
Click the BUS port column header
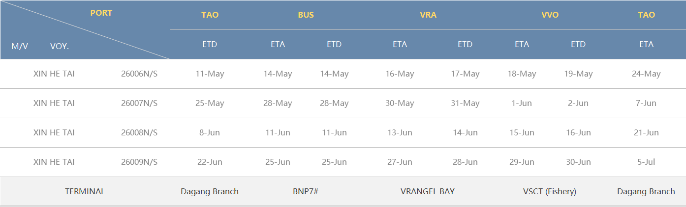(x=306, y=15)
